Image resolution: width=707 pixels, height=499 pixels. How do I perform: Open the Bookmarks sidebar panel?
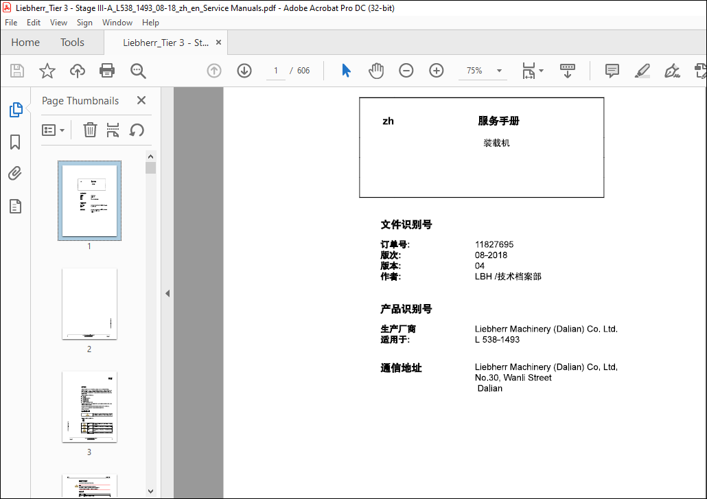(15, 142)
